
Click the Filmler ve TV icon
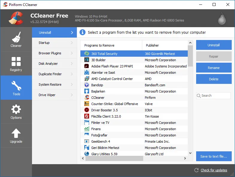[x=87, y=123]
